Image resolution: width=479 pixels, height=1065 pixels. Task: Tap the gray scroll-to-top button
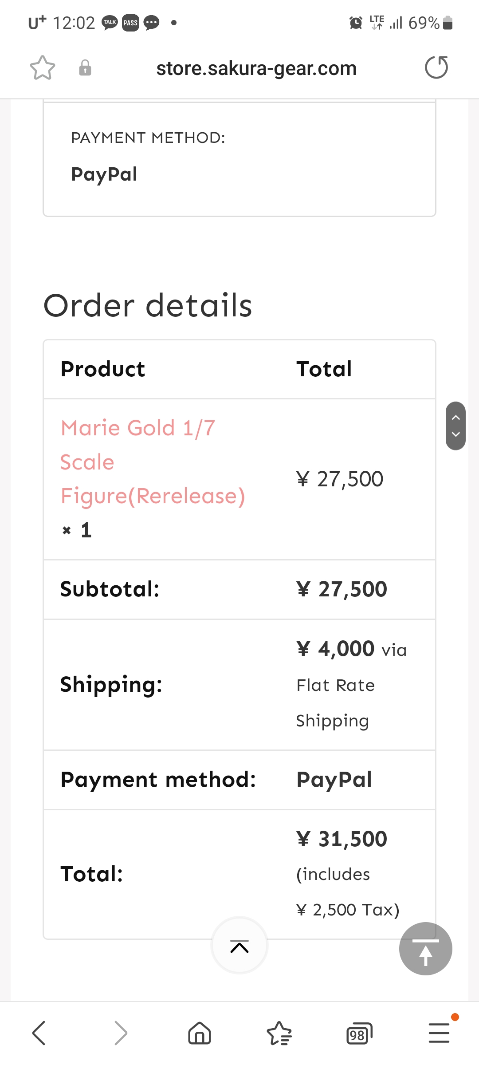click(425, 948)
